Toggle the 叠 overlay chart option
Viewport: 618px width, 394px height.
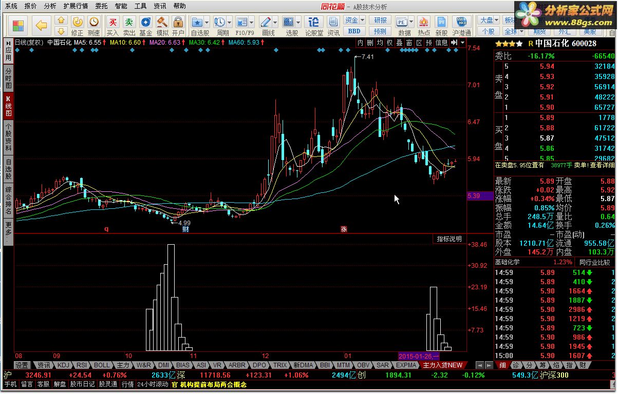pyautogui.click(x=400, y=43)
